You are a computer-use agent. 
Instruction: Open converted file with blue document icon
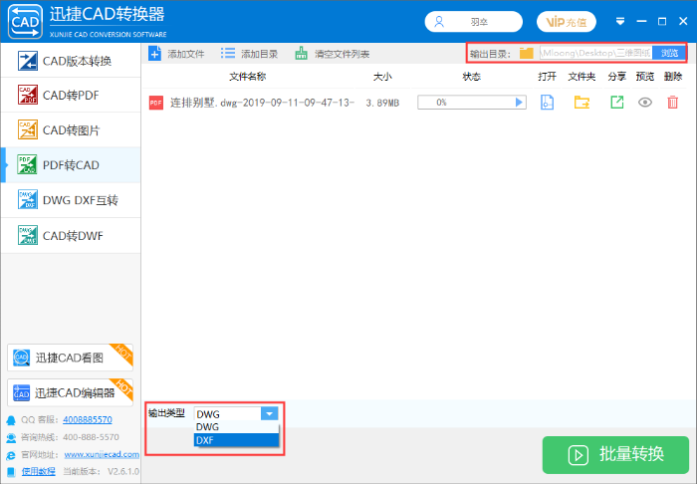[548, 103]
